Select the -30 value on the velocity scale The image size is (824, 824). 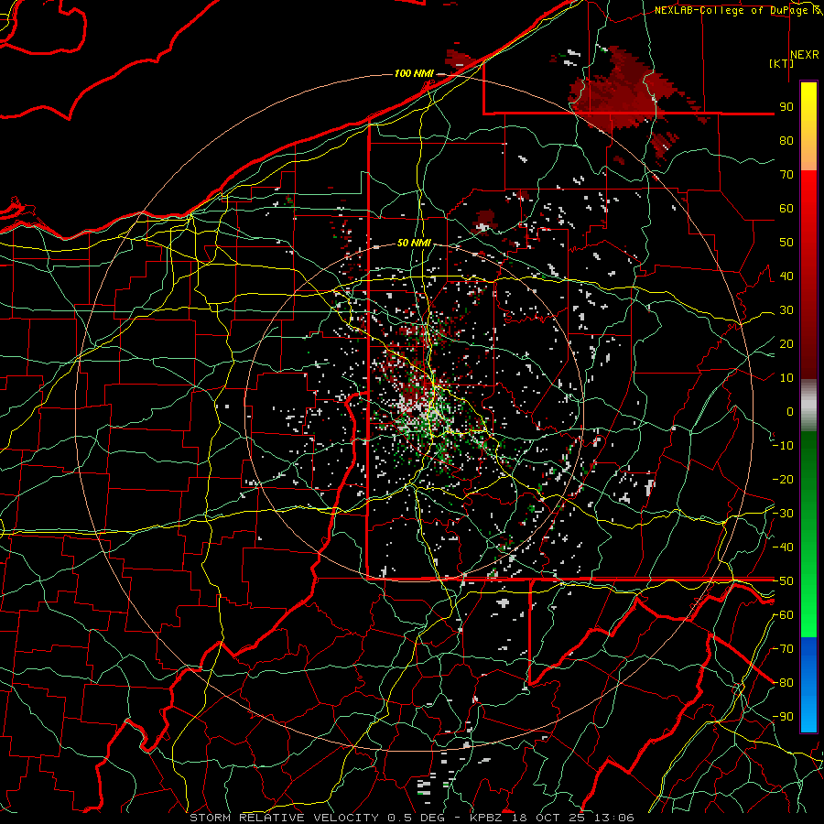pyautogui.click(x=783, y=514)
